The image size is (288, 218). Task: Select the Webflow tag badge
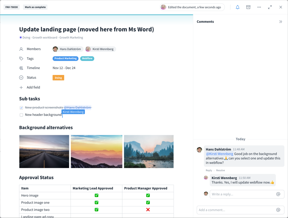pos(87,58)
